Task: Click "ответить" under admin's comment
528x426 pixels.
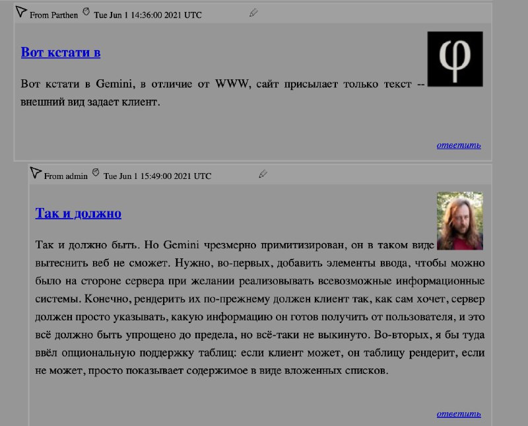Action: pos(459,413)
